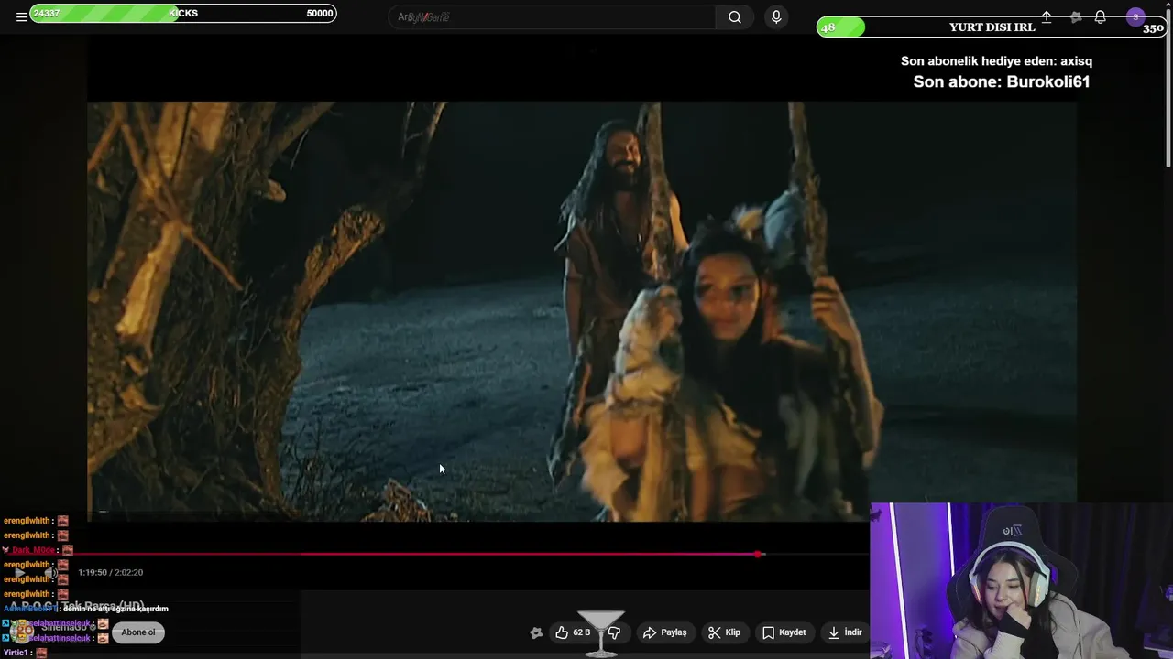Click the streamer webcam overlay
Image resolution: width=1173 pixels, height=659 pixels.
pyautogui.click(x=1021, y=581)
